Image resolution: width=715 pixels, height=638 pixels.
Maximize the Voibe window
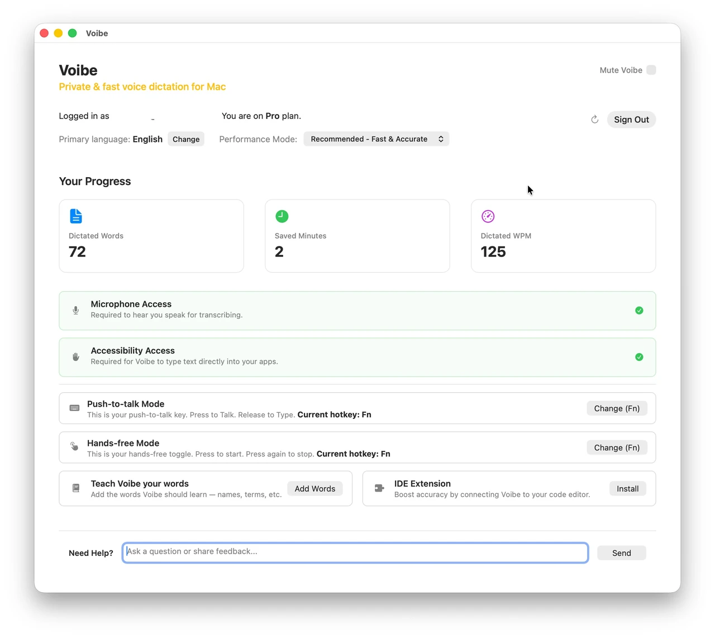pyautogui.click(x=72, y=34)
